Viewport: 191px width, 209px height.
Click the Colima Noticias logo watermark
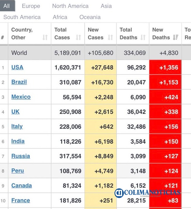147,193
